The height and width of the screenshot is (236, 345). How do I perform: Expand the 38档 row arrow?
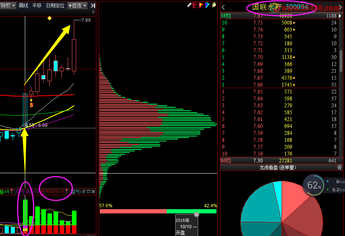(x=340, y=16)
